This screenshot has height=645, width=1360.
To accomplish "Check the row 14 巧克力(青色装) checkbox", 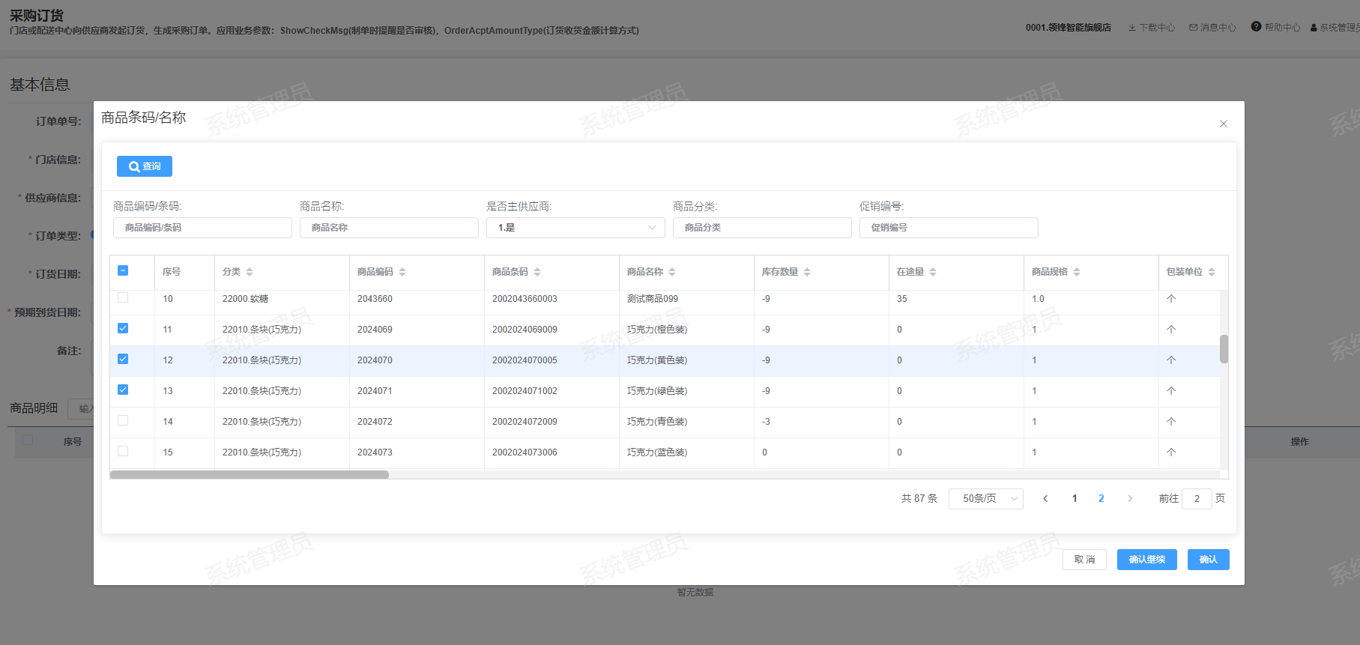I will point(123,420).
